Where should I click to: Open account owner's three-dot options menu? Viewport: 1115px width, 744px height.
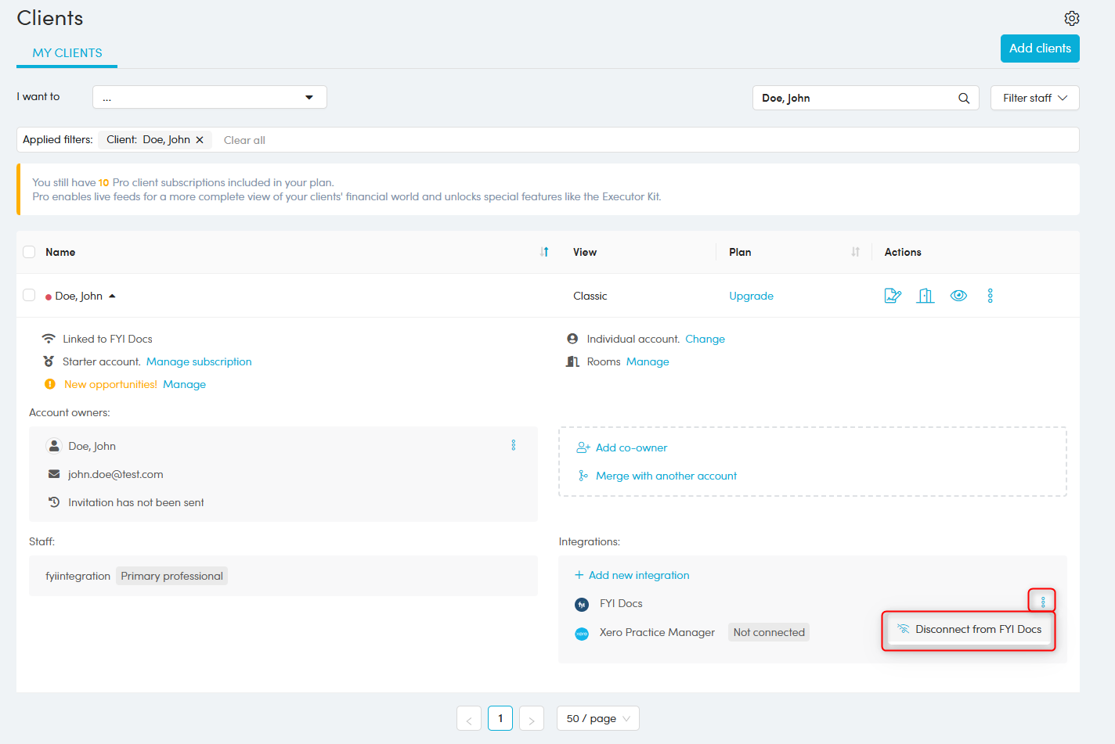pyautogui.click(x=514, y=445)
